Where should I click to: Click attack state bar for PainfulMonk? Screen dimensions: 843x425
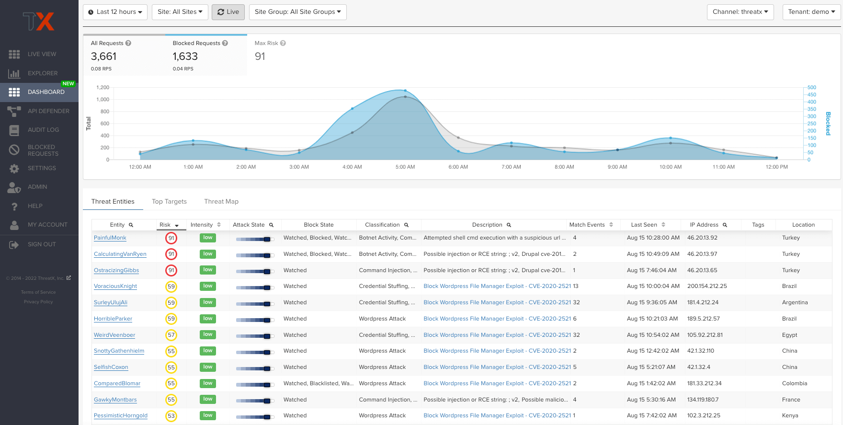click(254, 239)
